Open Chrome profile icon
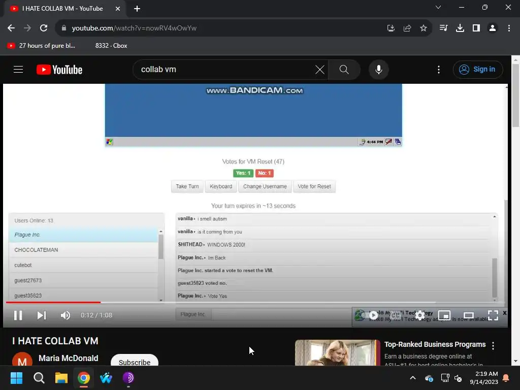Viewport: 520px width, 390px height. [493, 28]
